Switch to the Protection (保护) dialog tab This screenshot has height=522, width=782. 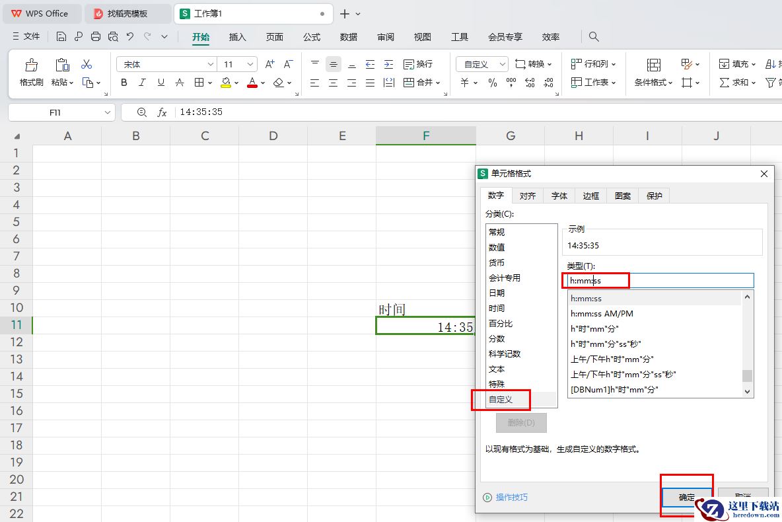point(655,196)
